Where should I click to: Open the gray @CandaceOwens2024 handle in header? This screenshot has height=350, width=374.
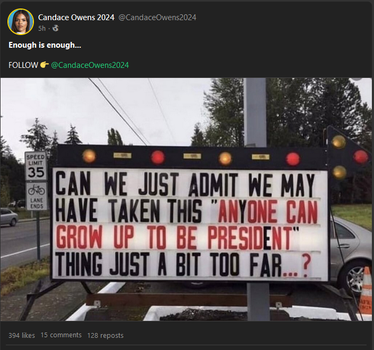pos(157,17)
